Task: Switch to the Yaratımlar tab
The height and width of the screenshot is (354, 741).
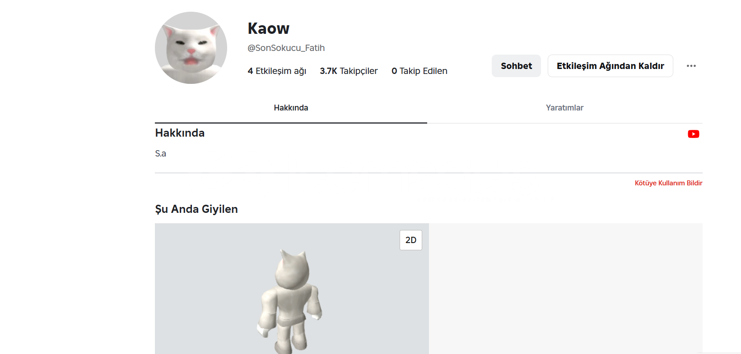Action: pyautogui.click(x=564, y=108)
